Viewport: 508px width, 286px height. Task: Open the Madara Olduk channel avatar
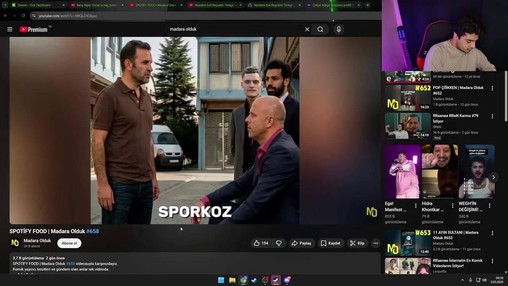(15, 243)
